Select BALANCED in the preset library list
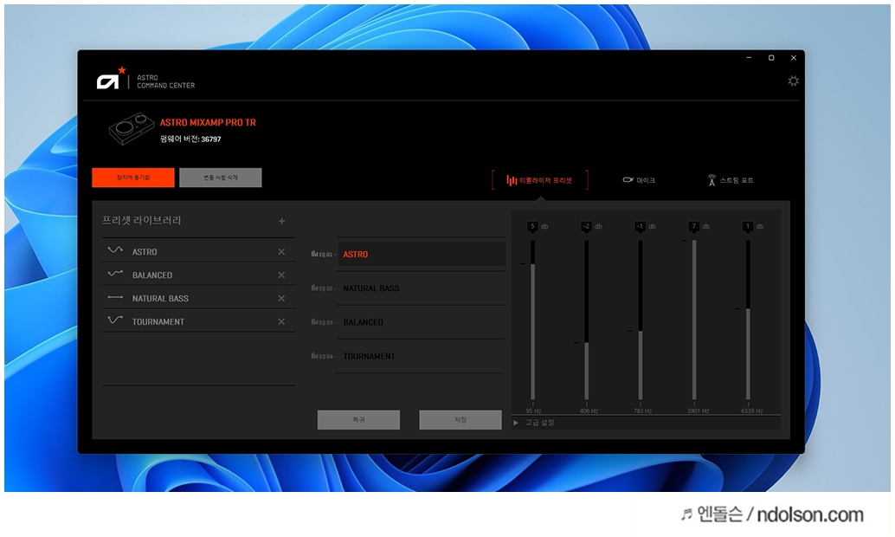 [198, 275]
